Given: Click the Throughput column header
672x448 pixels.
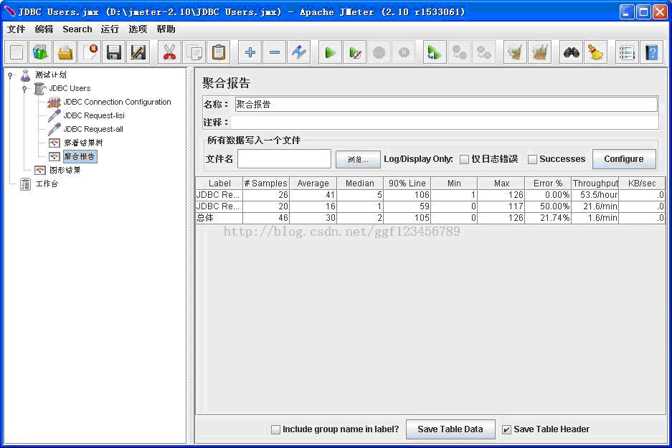Looking at the screenshot, I should tap(595, 184).
